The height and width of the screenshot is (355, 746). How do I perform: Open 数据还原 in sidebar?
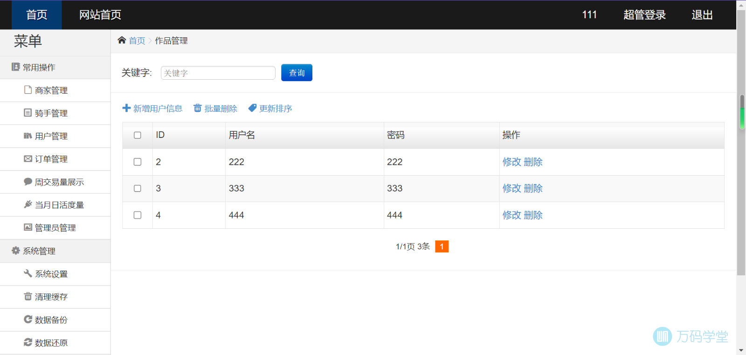tap(55, 342)
